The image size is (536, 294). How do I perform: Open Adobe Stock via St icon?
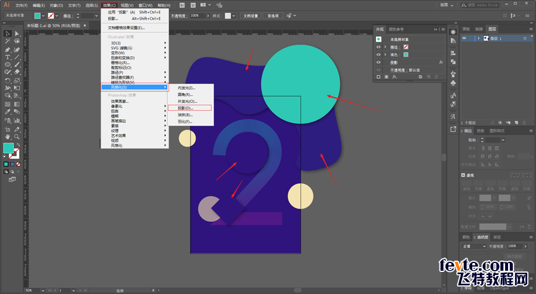193,5
